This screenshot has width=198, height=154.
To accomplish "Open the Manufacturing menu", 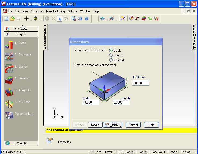I will (x=55, y=11).
